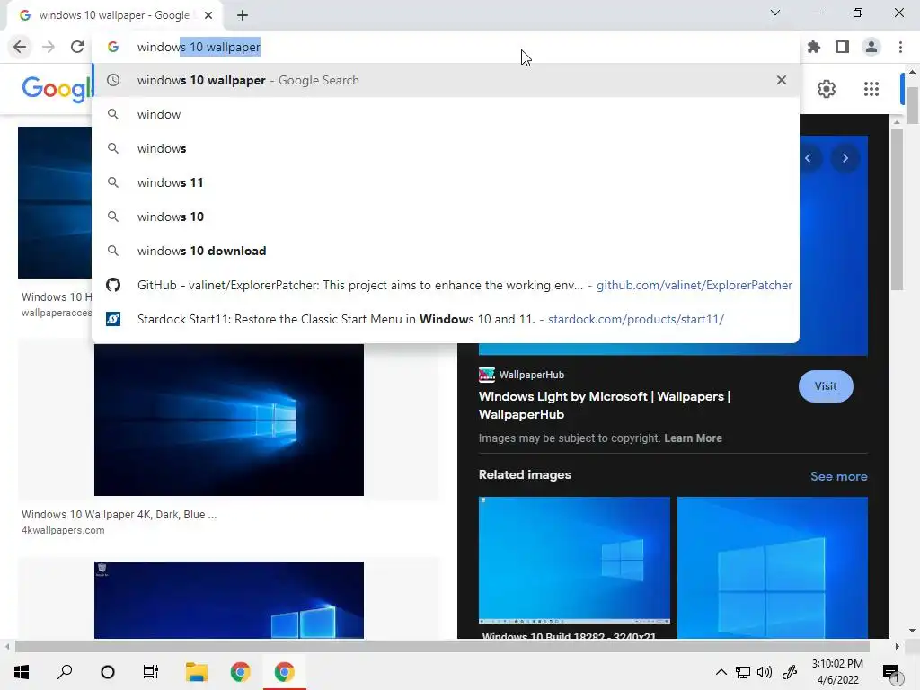Open the Action Center notification icon
The image size is (920, 690).
(x=891, y=672)
